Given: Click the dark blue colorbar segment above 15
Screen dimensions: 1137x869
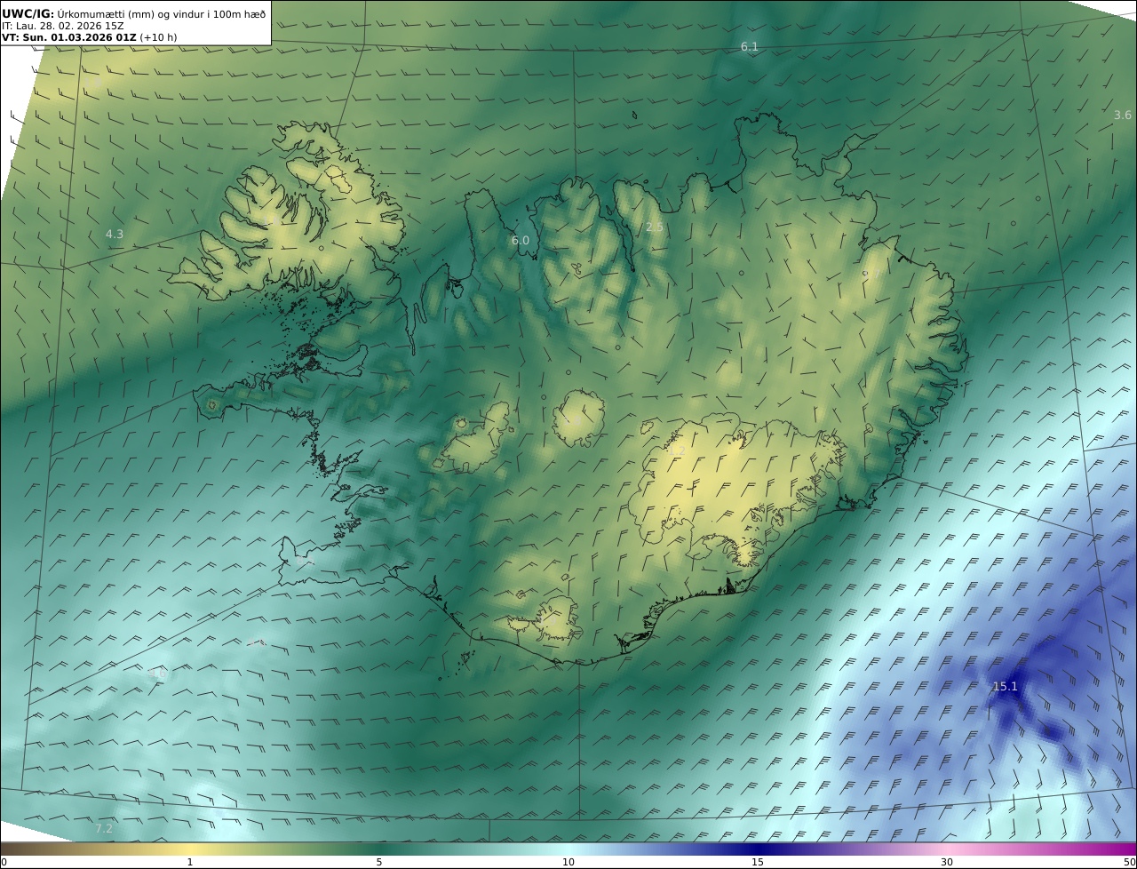Looking at the screenshot, I should (758, 849).
